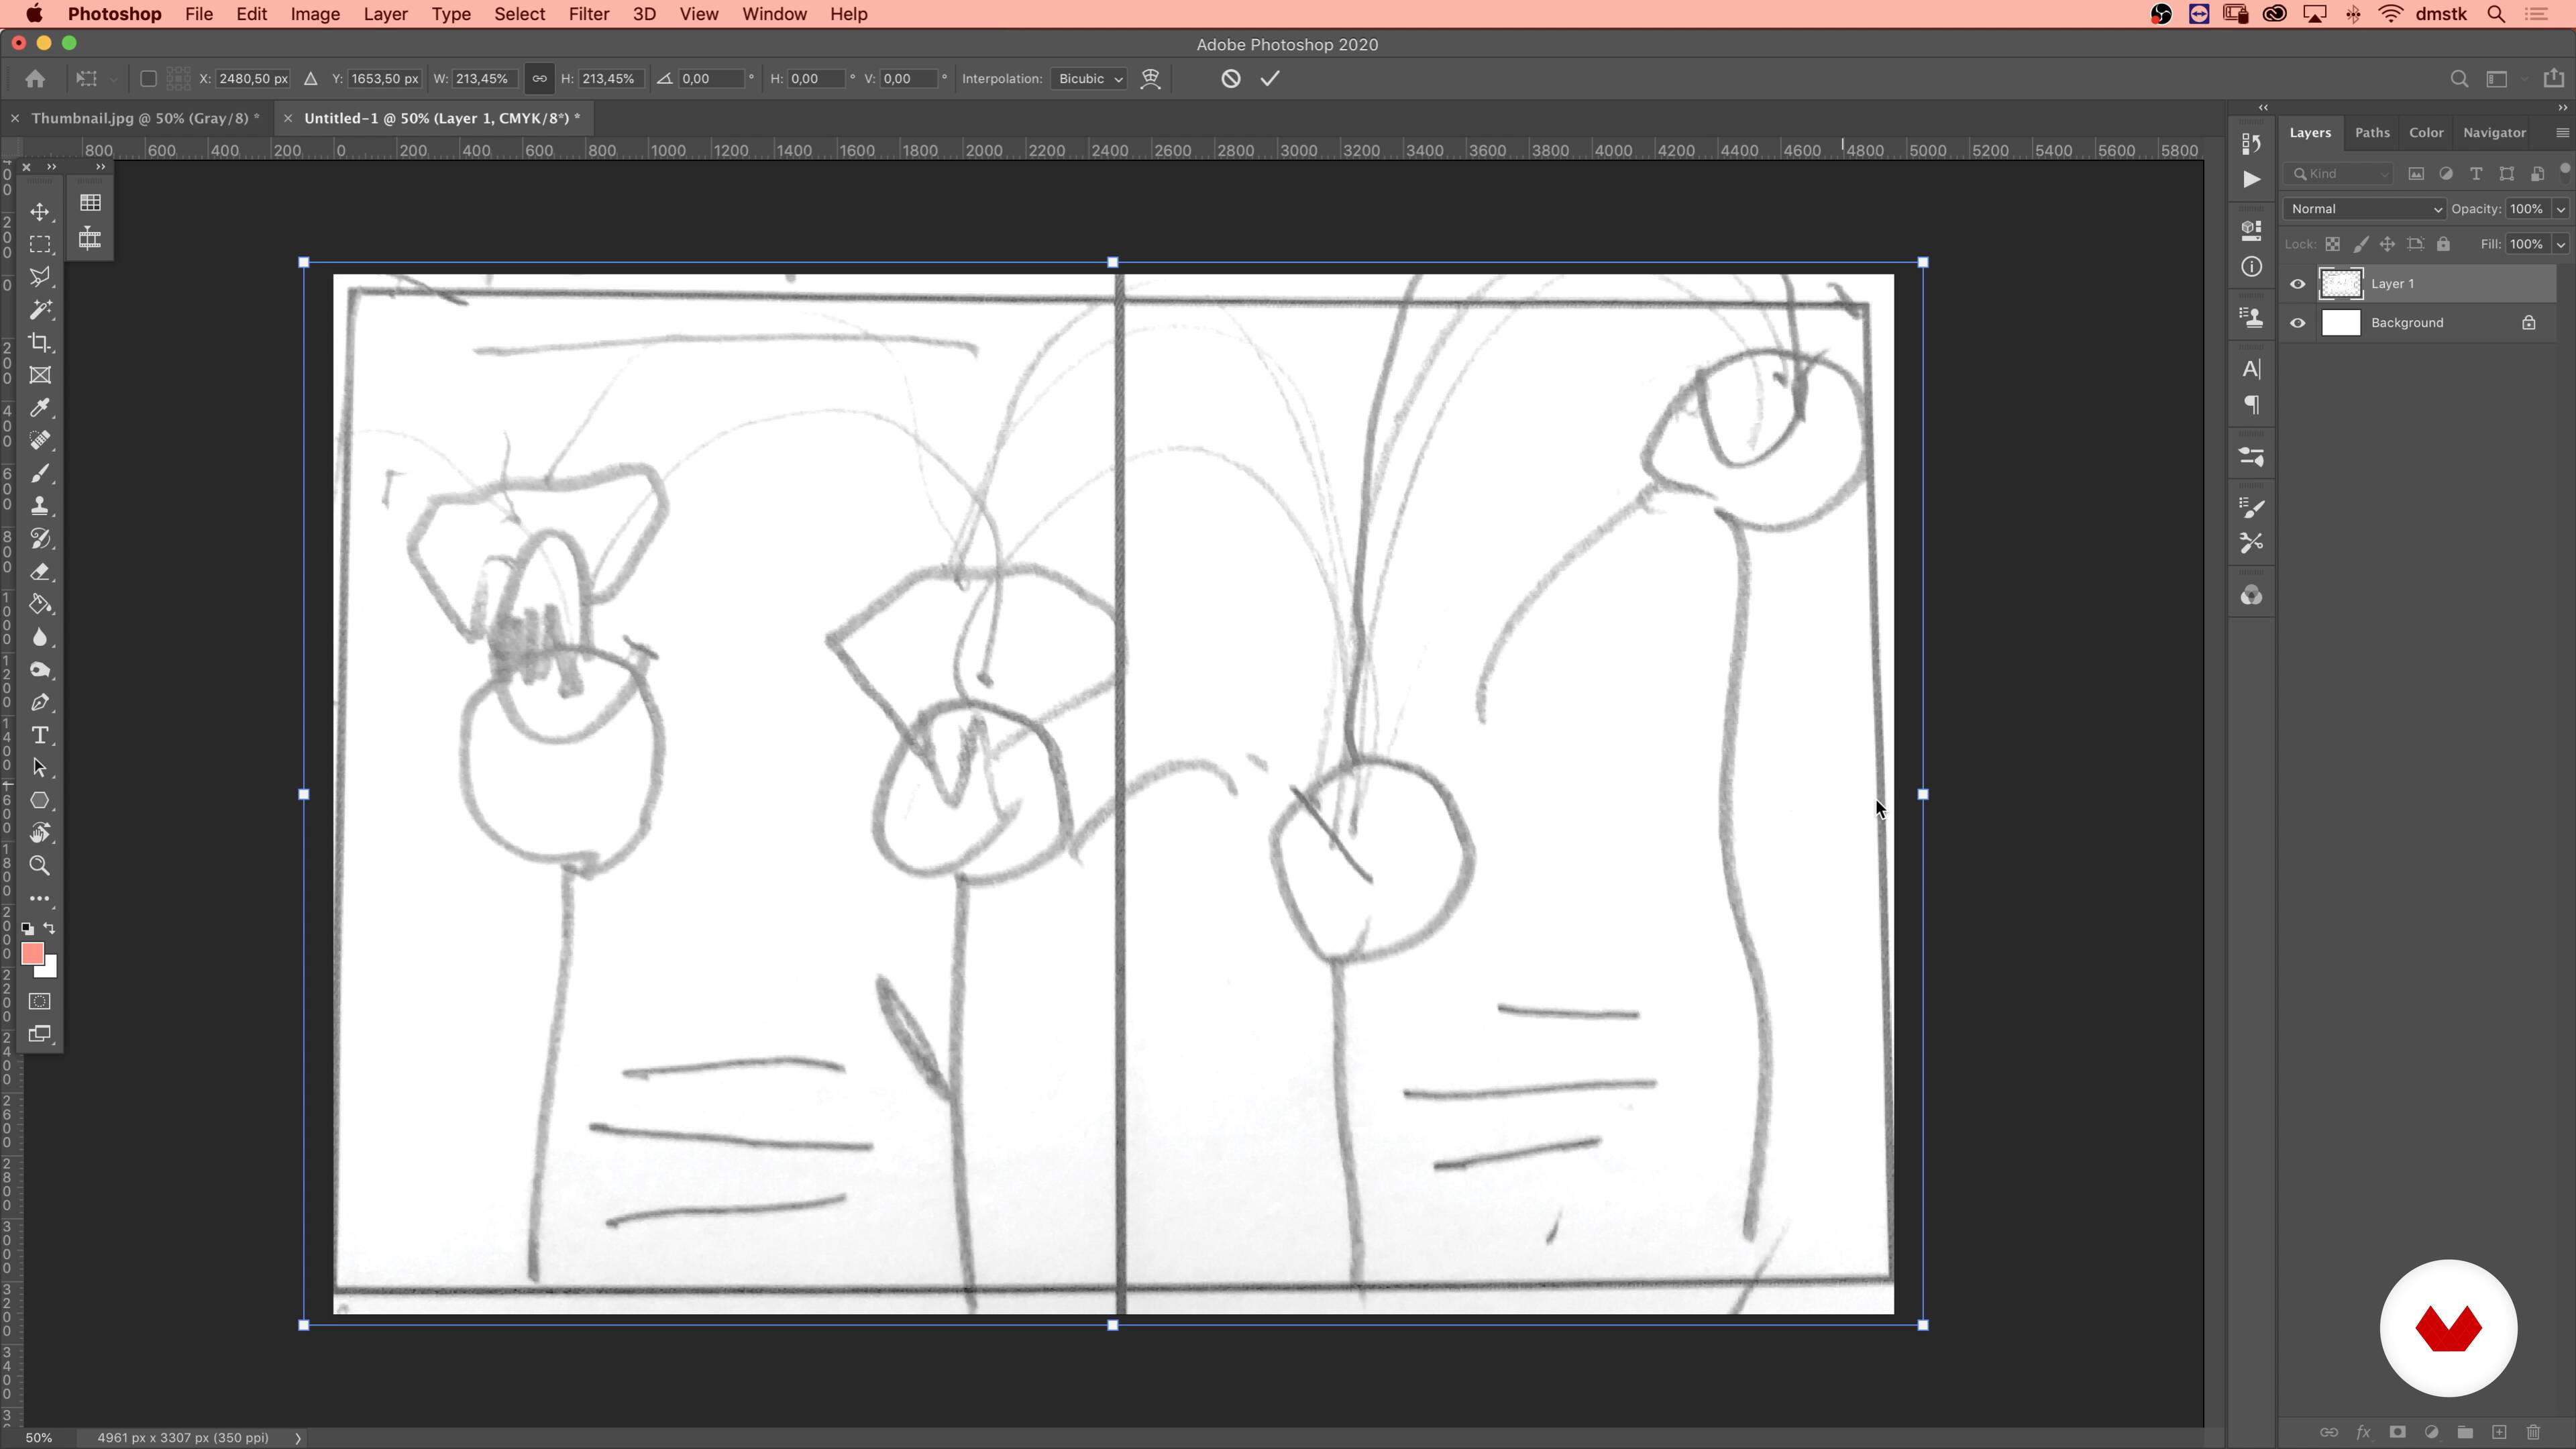The height and width of the screenshot is (1449, 2576).
Task: Open the Filter menu
Action: [589, 14]
